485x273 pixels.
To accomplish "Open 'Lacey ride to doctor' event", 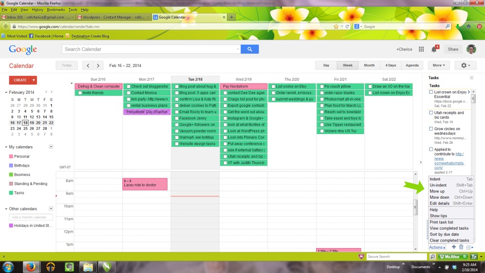I will (145, 184).
